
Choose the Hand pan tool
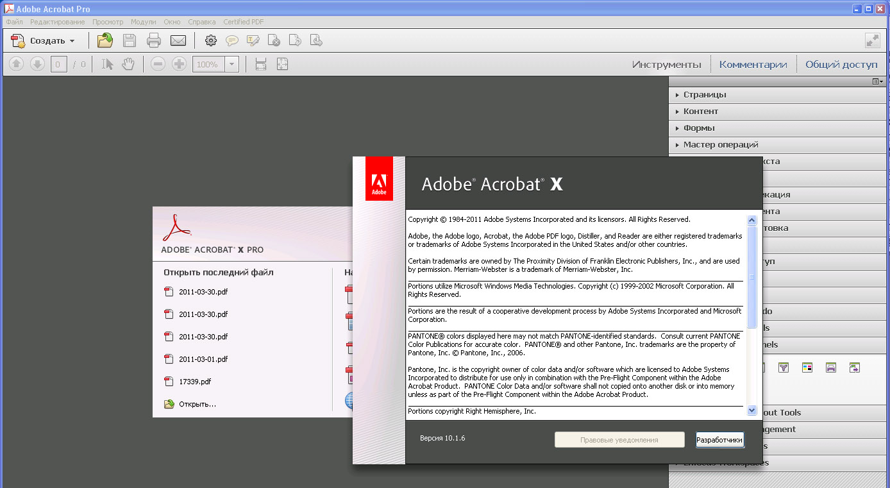click(x=128, y=64)
